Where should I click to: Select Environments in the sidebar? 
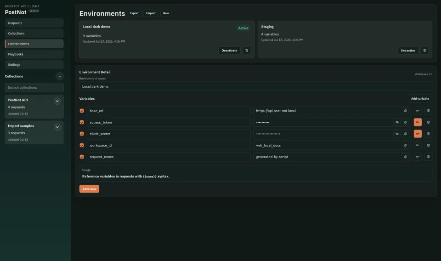point(34,44)
